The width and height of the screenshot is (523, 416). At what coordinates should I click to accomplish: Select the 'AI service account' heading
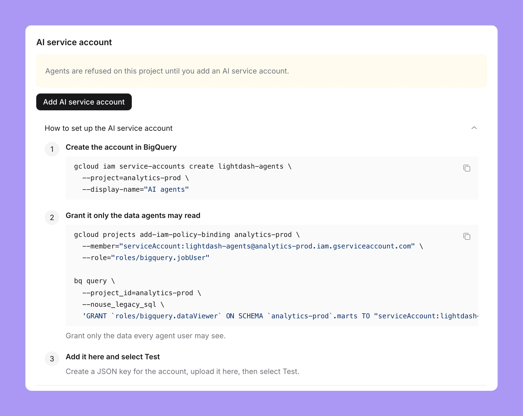(x=74, y=42)
